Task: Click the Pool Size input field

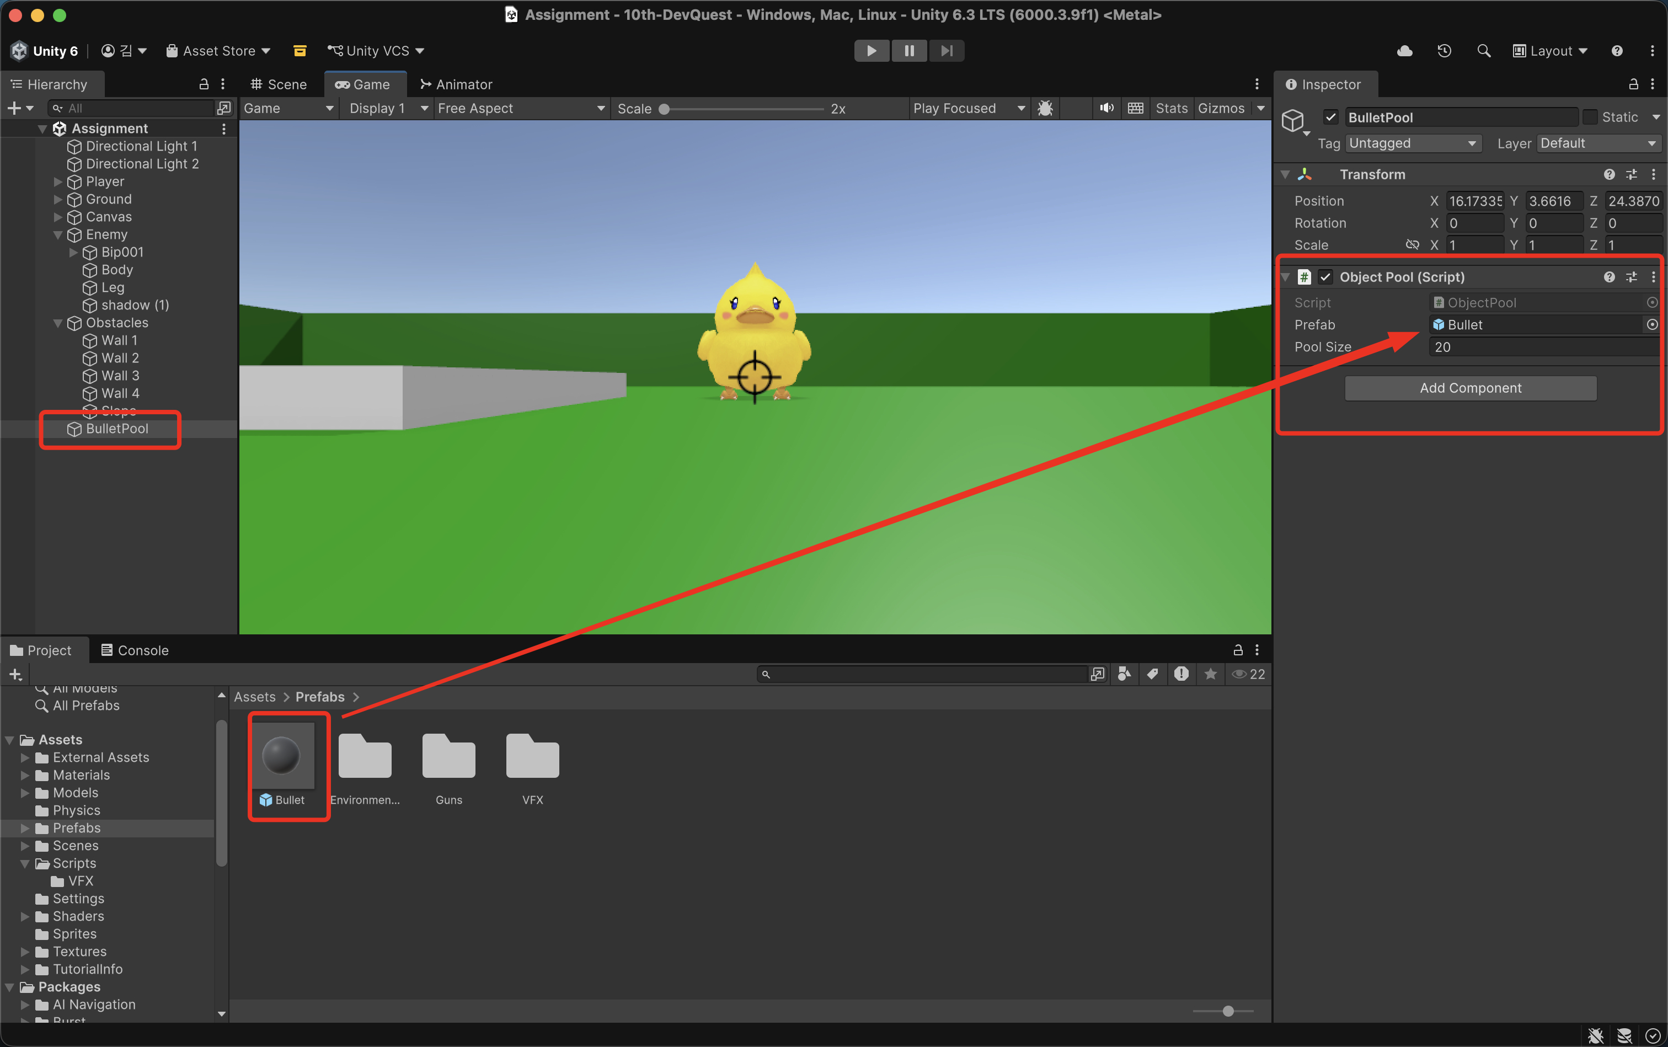Action: point(1544,347)
